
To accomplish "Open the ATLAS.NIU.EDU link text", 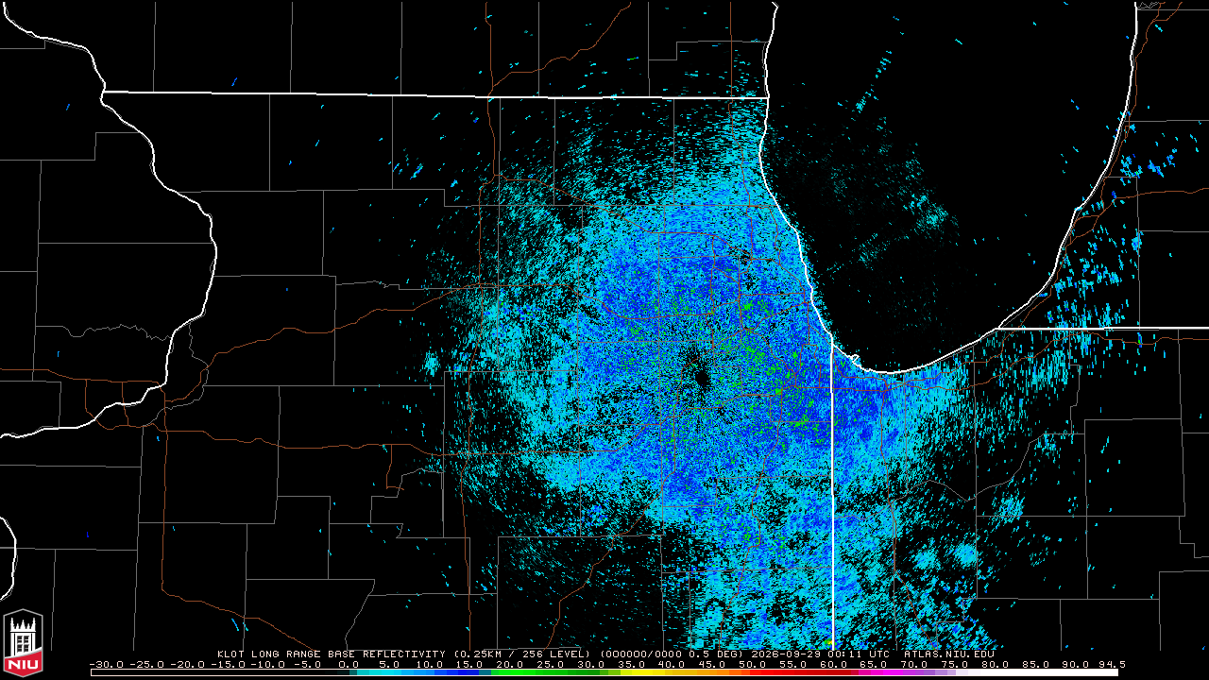I will click(x=949, y=654).
